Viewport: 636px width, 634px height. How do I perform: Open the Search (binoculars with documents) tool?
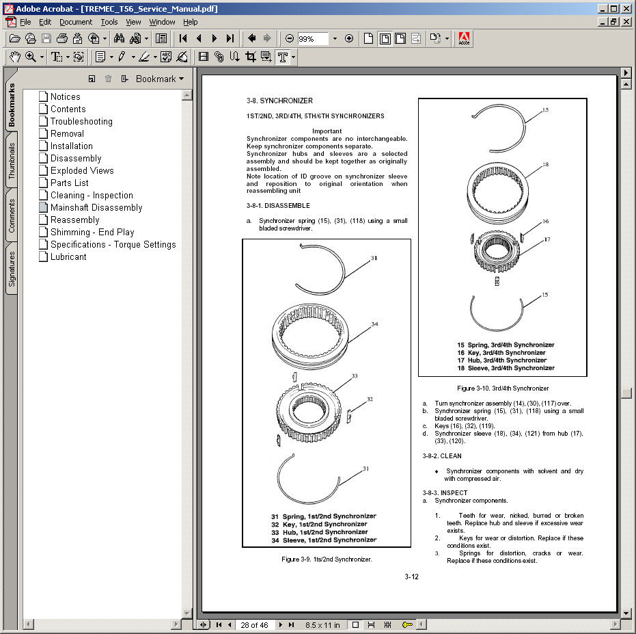pos(135,38)
